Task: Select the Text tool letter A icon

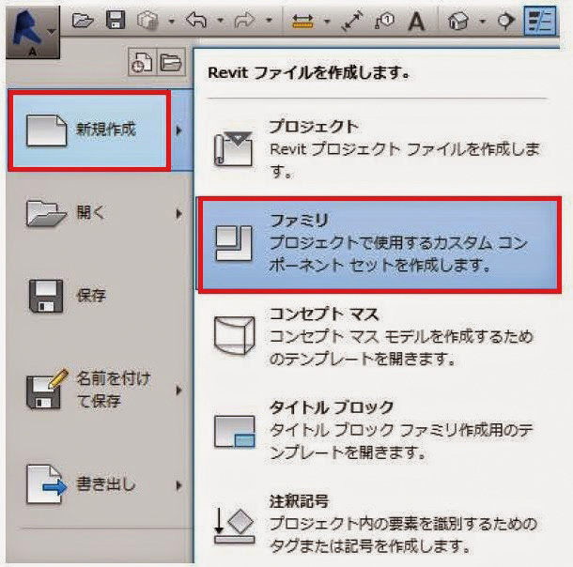Action: pyautogui.click(x=416, y=21)
